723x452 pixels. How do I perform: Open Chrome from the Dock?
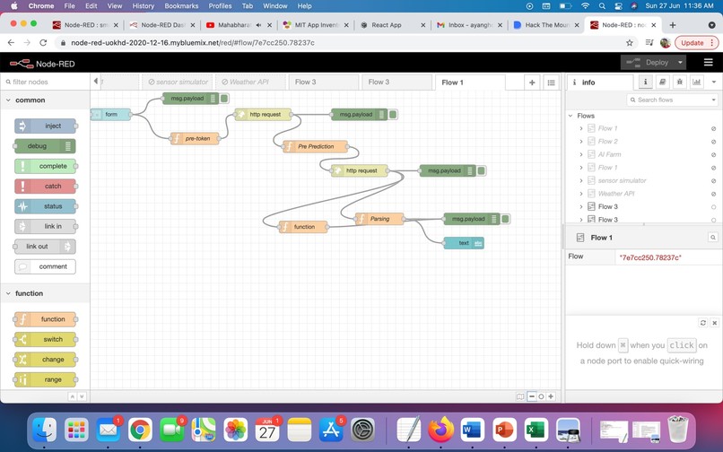tap(140, 430)
